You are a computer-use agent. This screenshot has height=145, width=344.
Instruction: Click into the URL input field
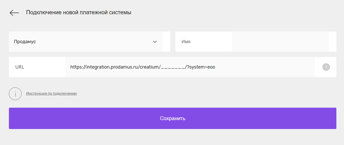tap(190, 67)
